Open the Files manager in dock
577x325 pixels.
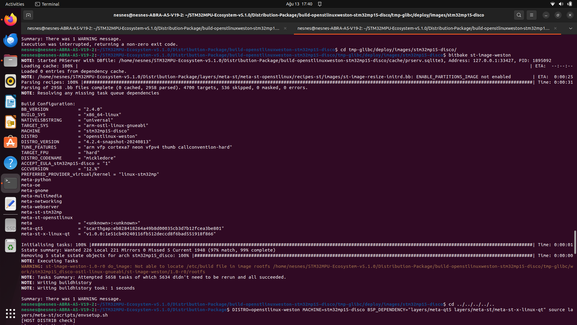(x=11, y=61)
